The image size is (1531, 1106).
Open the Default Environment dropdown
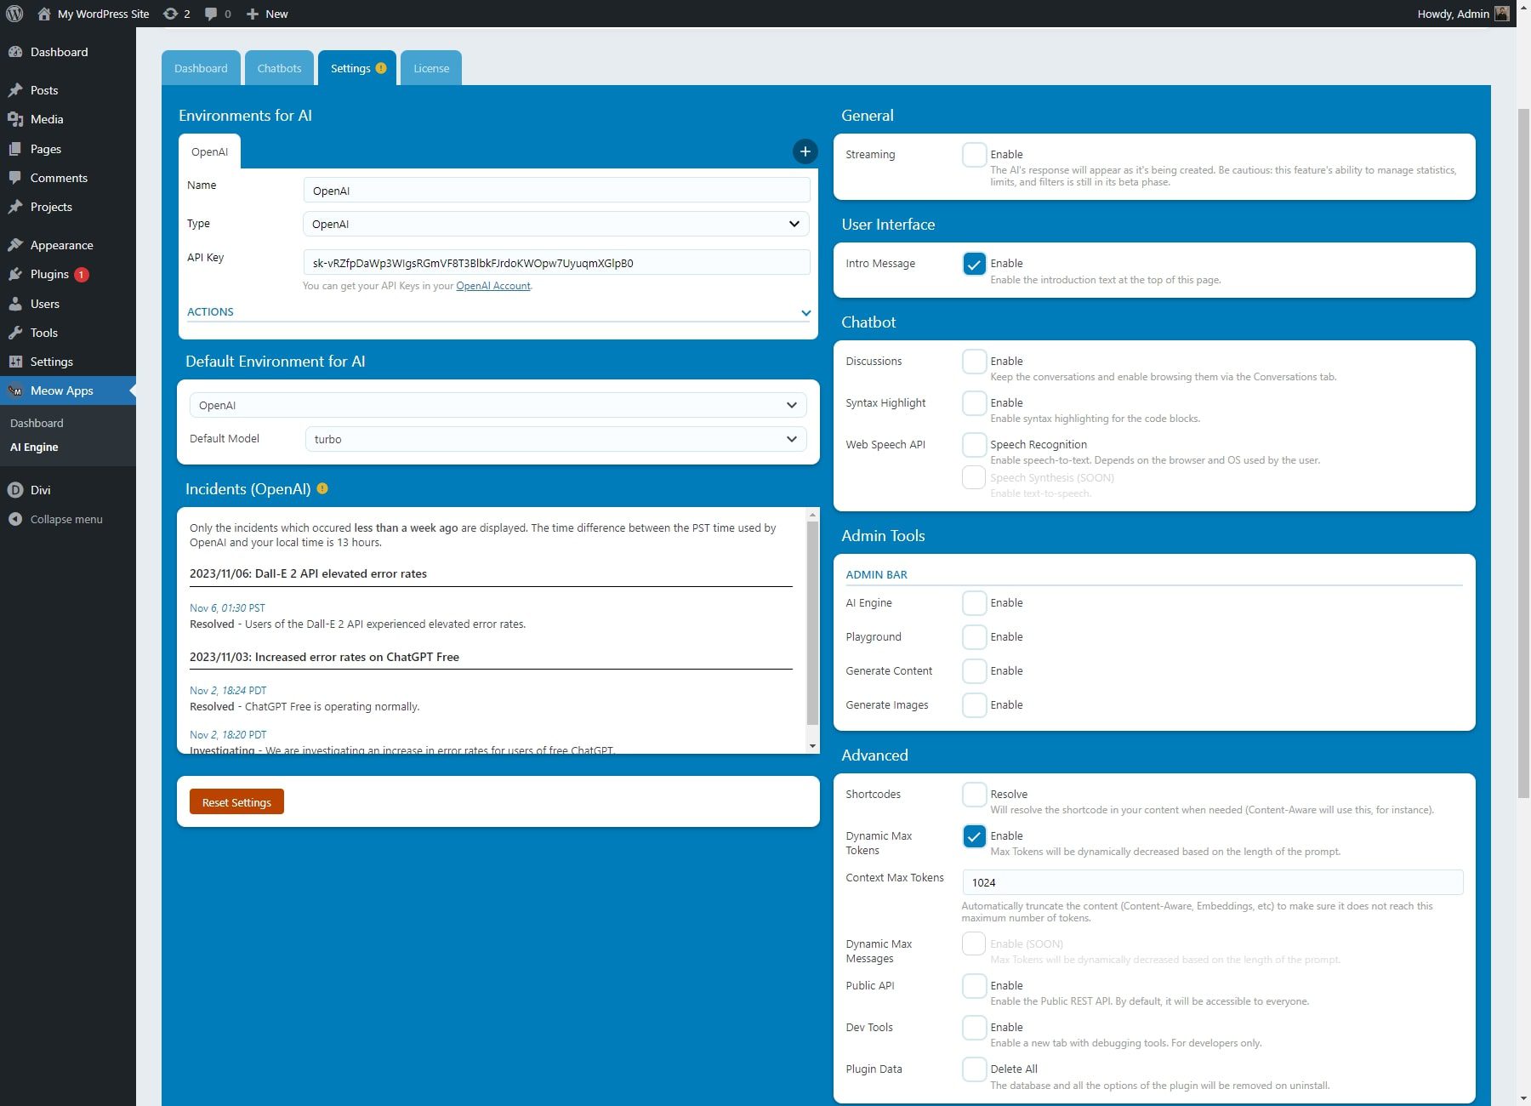point(498,405)
